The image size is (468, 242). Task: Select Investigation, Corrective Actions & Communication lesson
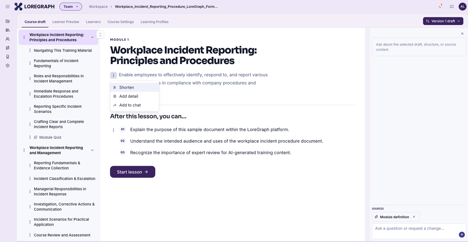(64, 207)
